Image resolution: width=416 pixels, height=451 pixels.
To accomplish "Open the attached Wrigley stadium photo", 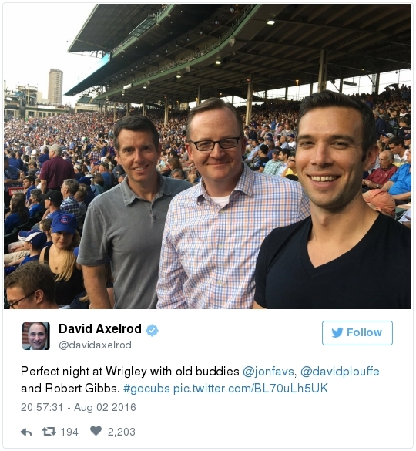I will click(x=207, y=157).
